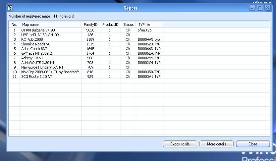This screenshot has height=161, width=276.
Task: Open More details for report
Action: pos(216,144)
